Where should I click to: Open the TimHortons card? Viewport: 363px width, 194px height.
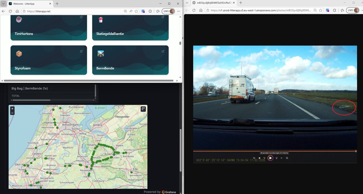49,28
